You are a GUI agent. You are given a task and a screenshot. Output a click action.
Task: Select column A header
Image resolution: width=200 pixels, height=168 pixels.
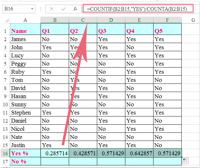pyautogui.click(x=25, y=20)
